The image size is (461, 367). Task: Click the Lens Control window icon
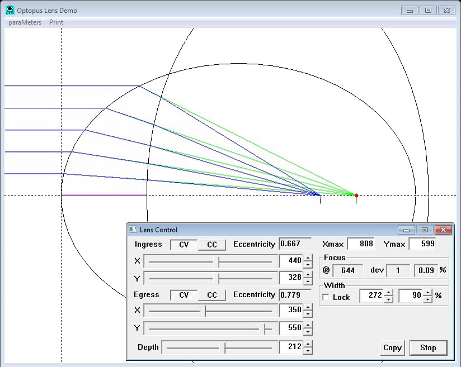133,230
